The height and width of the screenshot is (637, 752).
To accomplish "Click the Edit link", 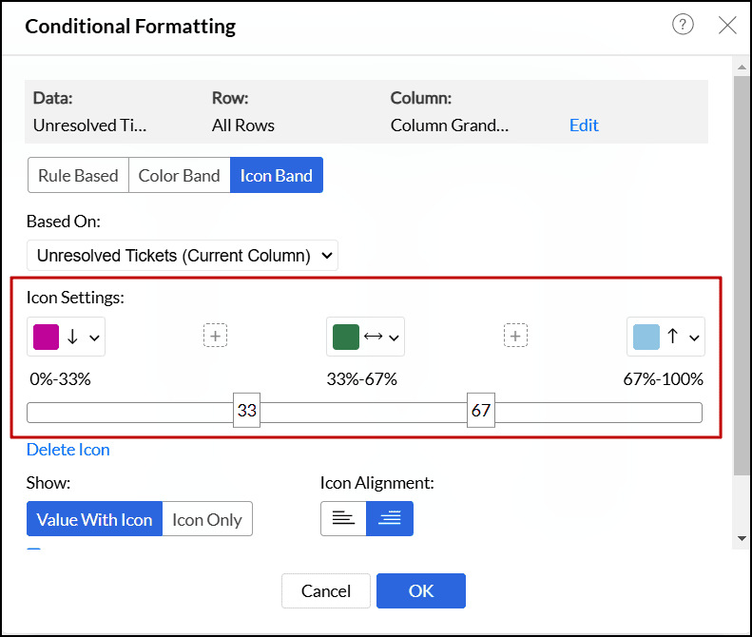I will [584, 125].
